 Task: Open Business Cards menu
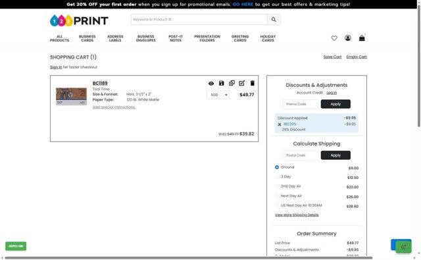87,38
